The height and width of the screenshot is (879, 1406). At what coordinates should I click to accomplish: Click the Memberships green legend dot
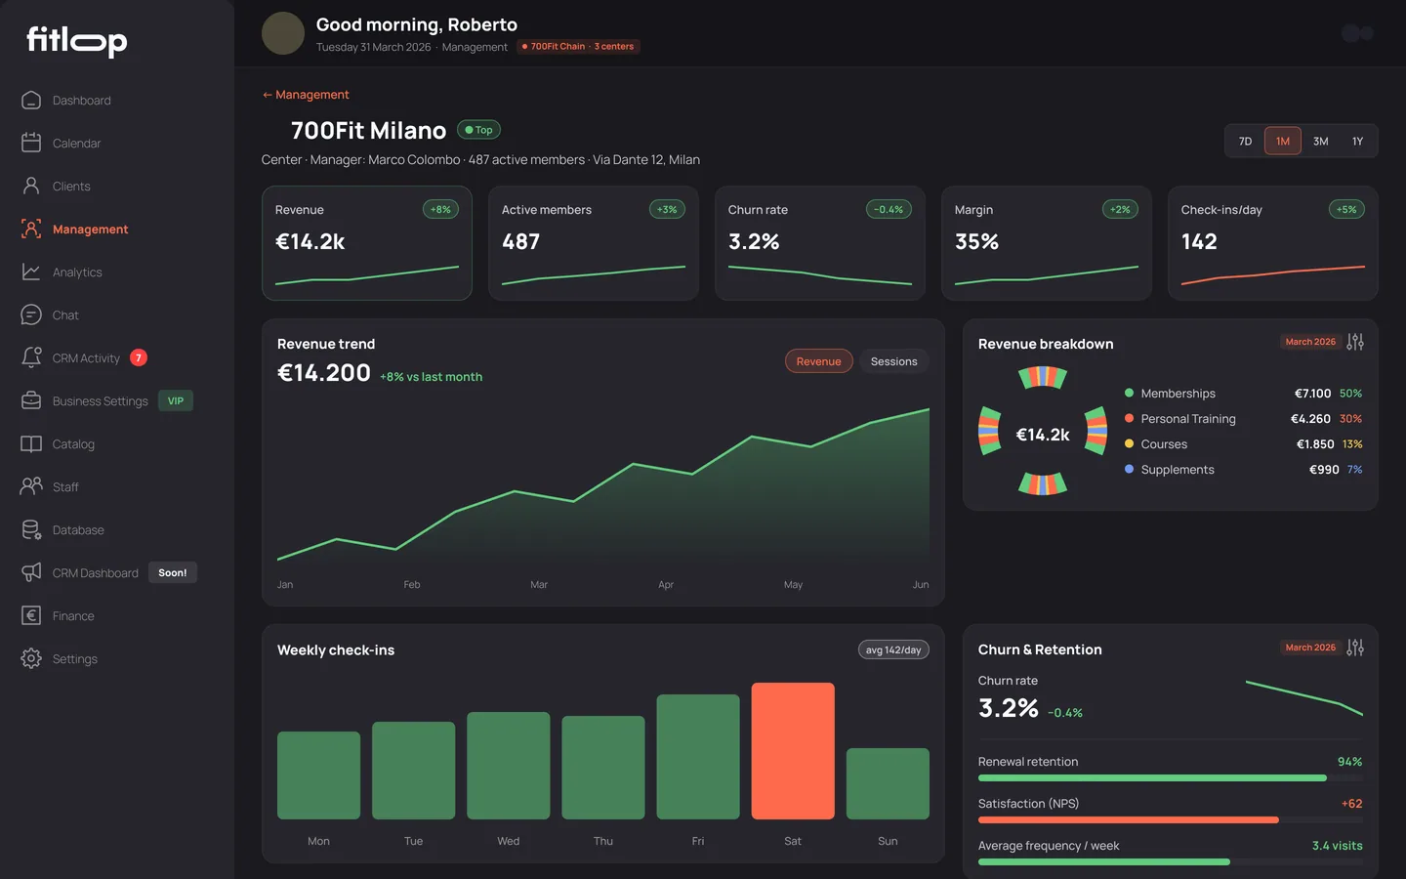click(x=1129, y=393)
